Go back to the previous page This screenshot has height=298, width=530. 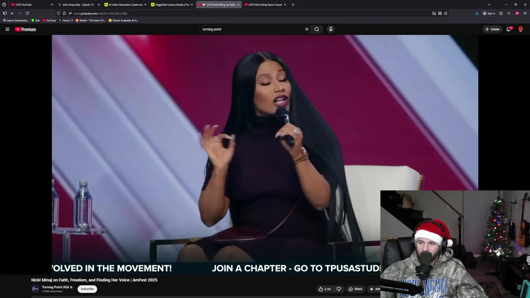(12, 13)
